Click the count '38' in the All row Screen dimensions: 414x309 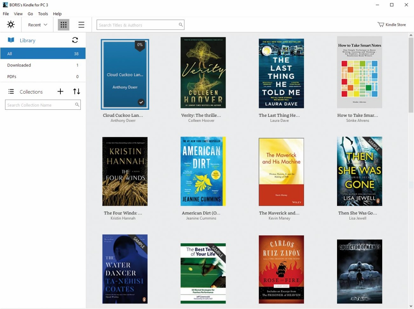tap(76, 54)
